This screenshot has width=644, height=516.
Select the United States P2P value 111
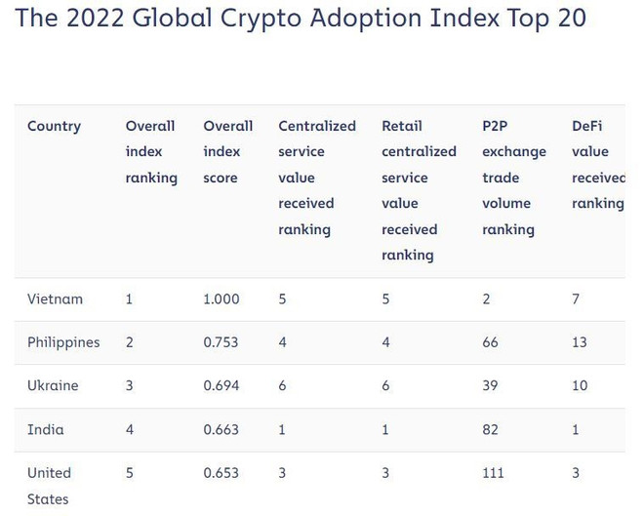(493, 473)
